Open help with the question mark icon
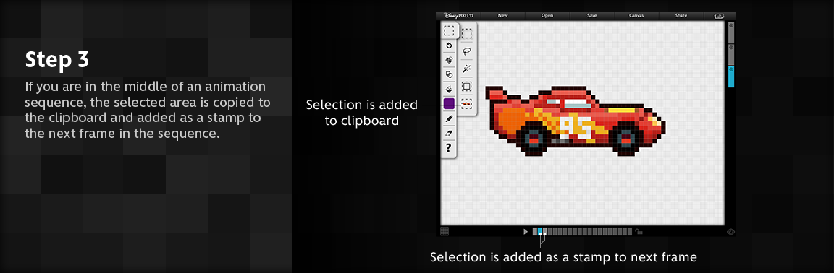The image size is (834, 273). click(x=449, y=148)
